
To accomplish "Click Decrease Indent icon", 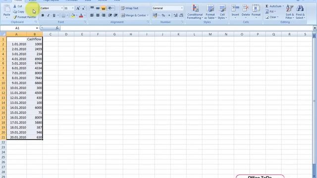I will [110, 15].
